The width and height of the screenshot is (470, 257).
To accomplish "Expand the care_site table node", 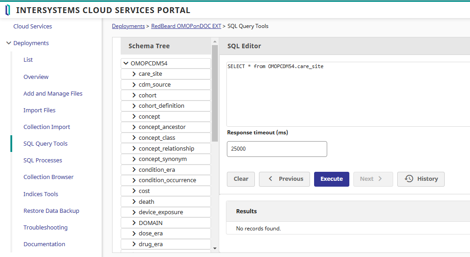I will point(134,74).
